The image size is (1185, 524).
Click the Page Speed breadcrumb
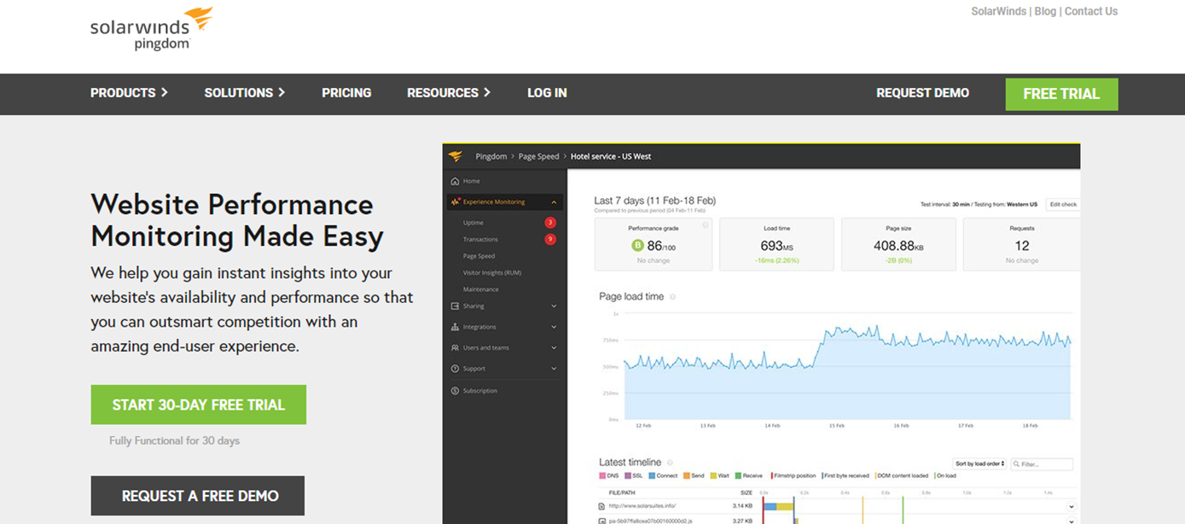(x=538, y=156)
